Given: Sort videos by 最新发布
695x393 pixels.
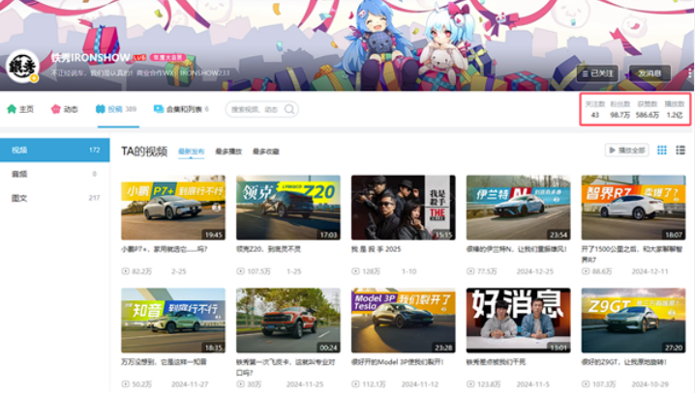Looking at the screenshot, I should coord(190,152).
